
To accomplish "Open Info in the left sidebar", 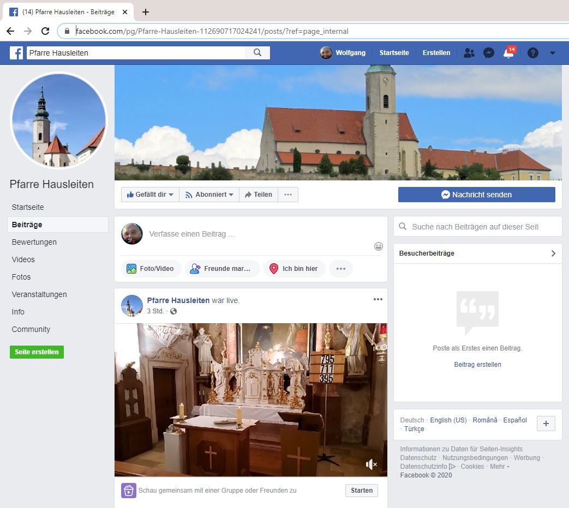I will (x=18, y=311).
